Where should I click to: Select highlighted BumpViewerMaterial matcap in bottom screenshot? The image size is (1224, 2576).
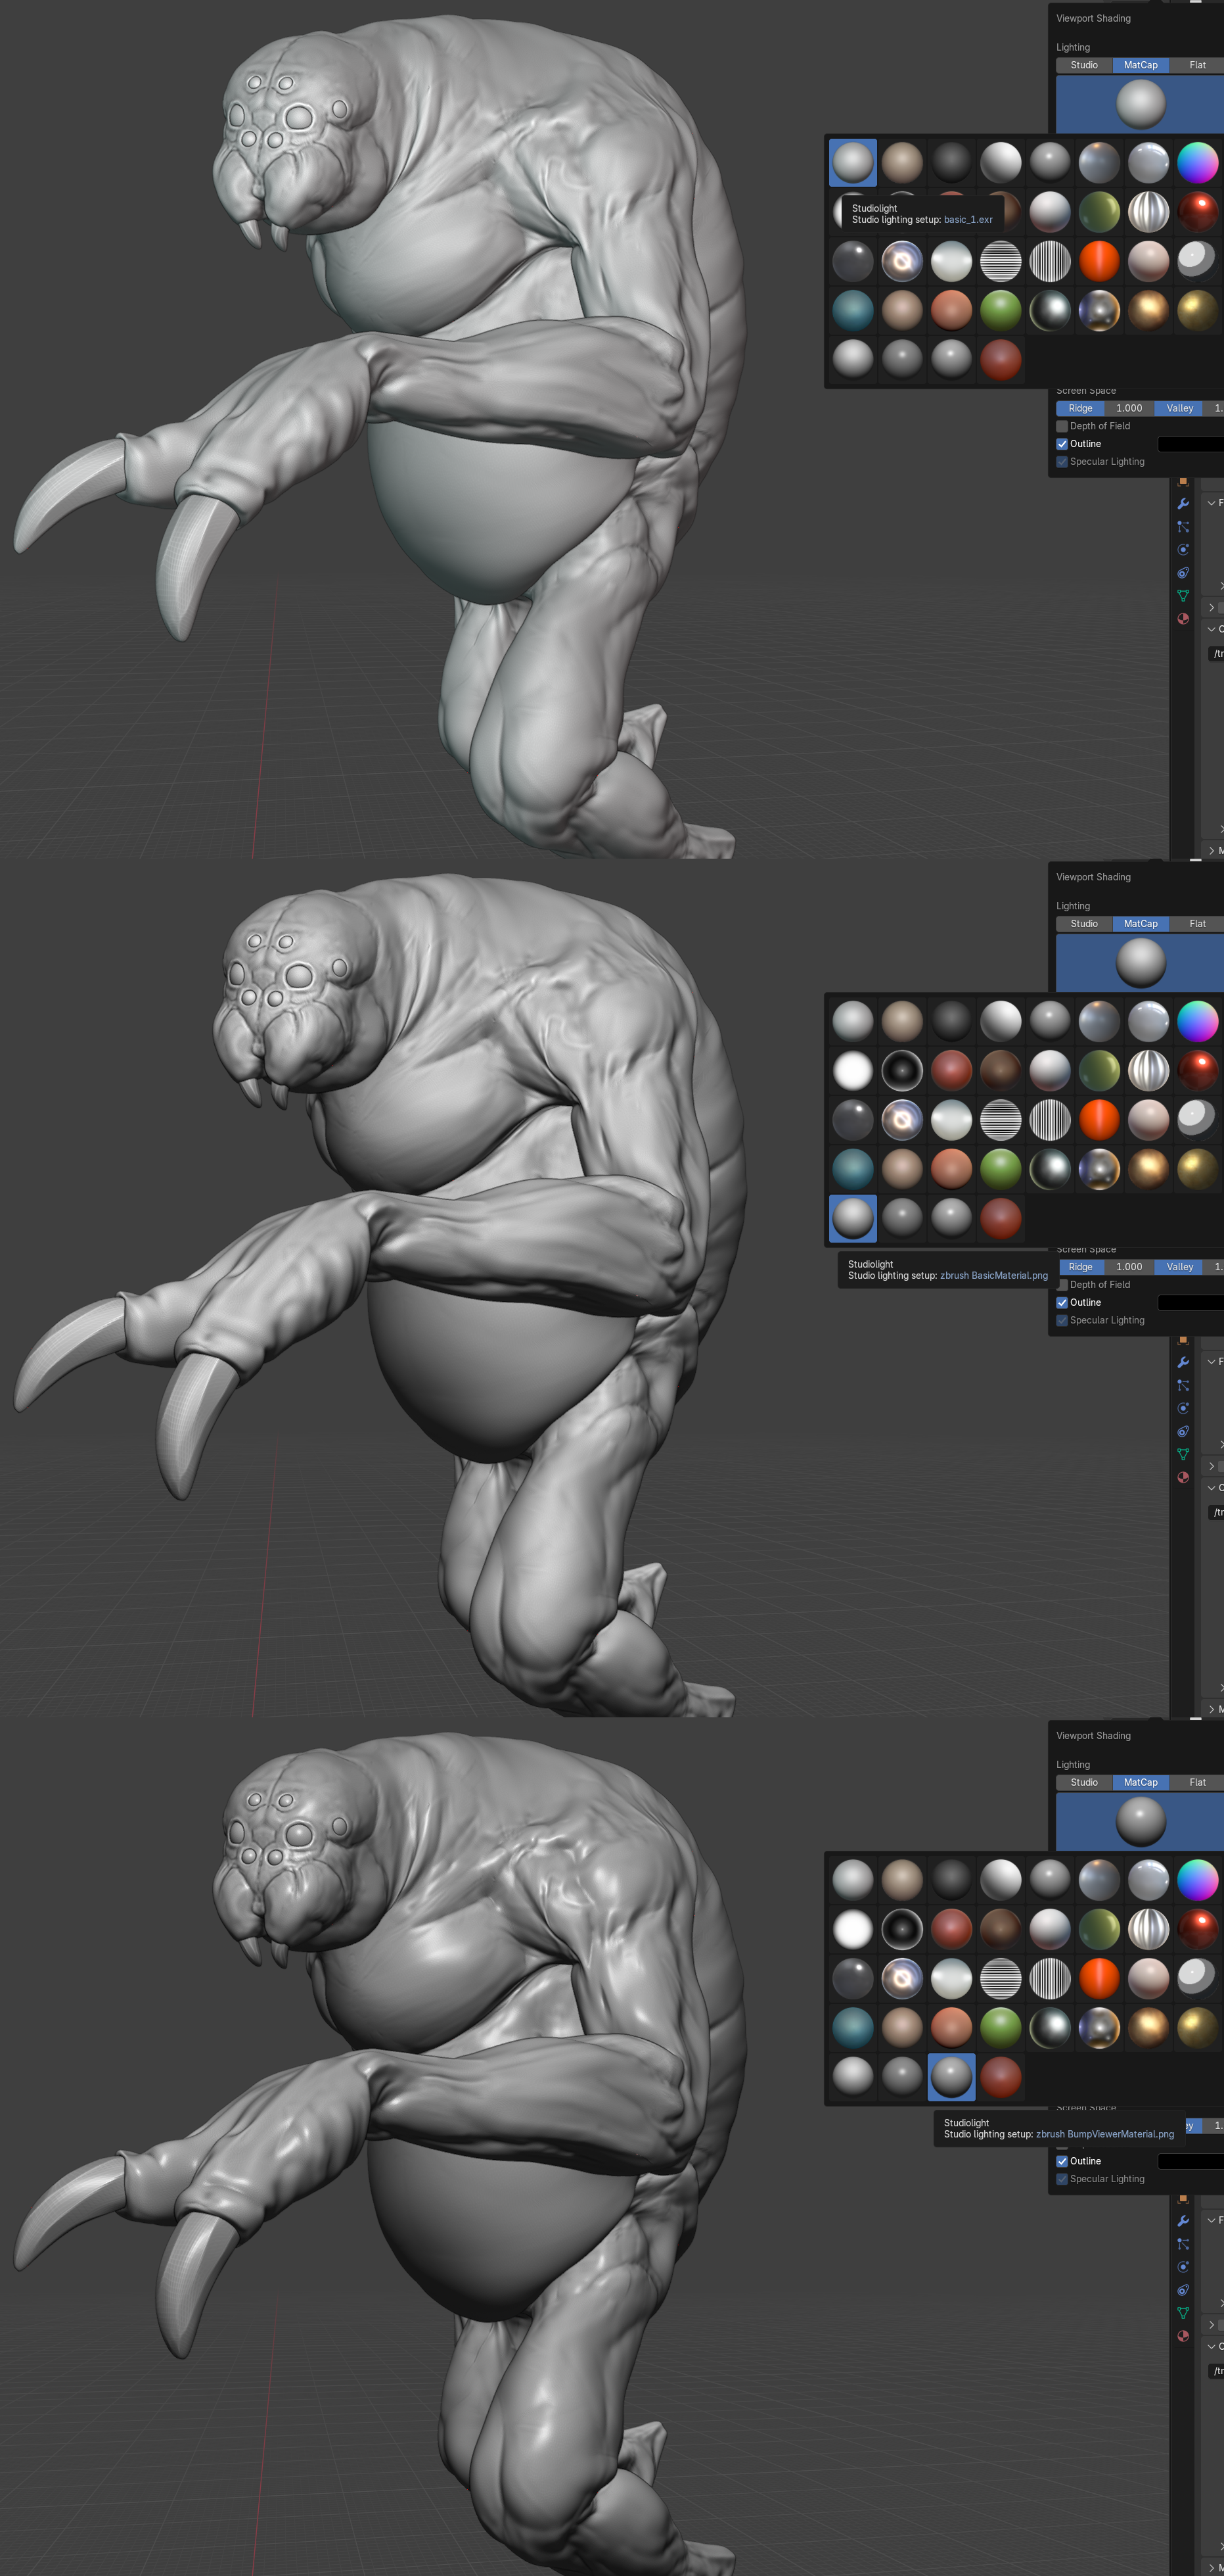(951, 2077)
